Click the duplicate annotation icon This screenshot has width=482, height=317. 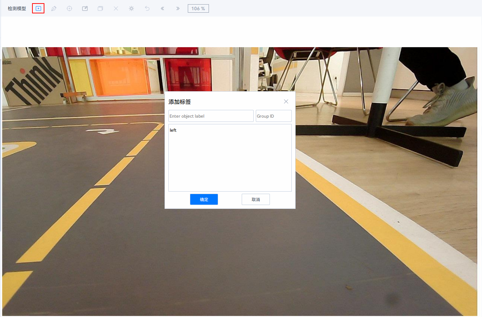coord(100,8)
